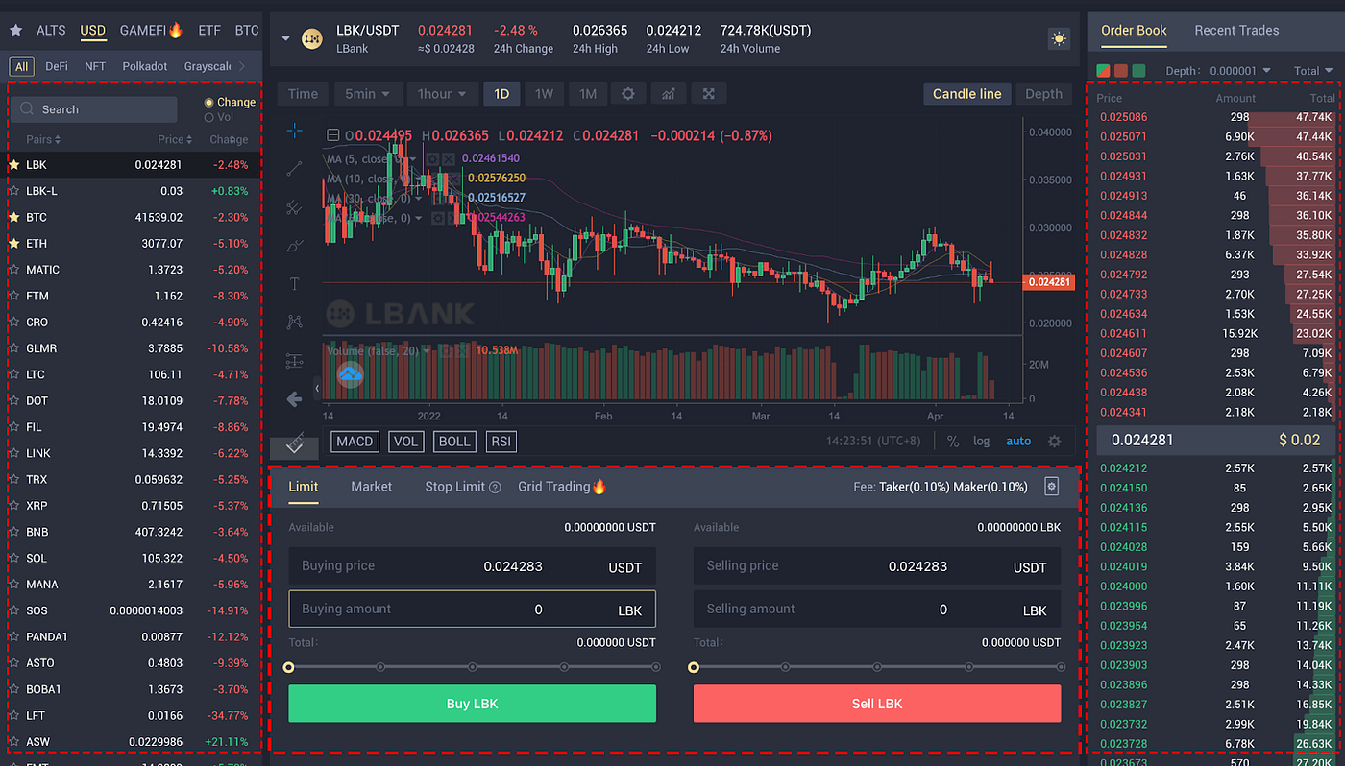This screenshot has height=766, width=1345.
Task: Switch to the Recent Trades tab
Action: pyautogui.click(x=1236, y=30)
